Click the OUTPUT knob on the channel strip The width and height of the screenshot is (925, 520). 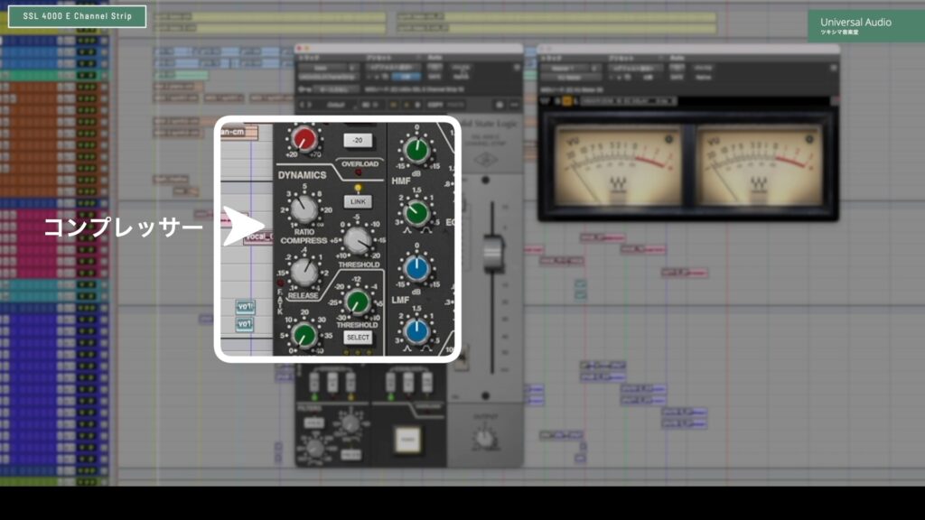click(x=485, y=438)
